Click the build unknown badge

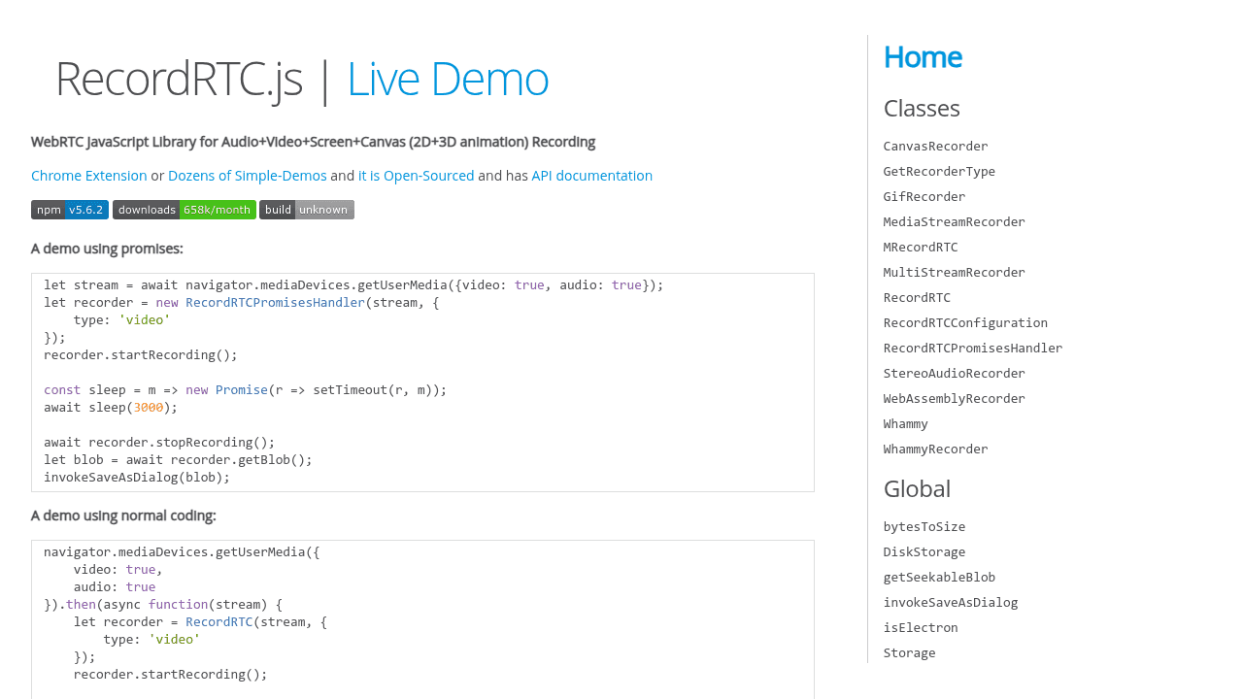tap(307, 210)
